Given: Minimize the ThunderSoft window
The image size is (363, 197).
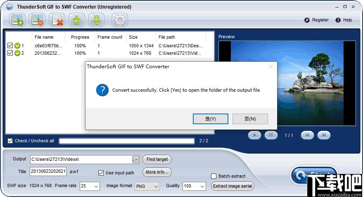Looking at the screenshot, I should (337, 7).
